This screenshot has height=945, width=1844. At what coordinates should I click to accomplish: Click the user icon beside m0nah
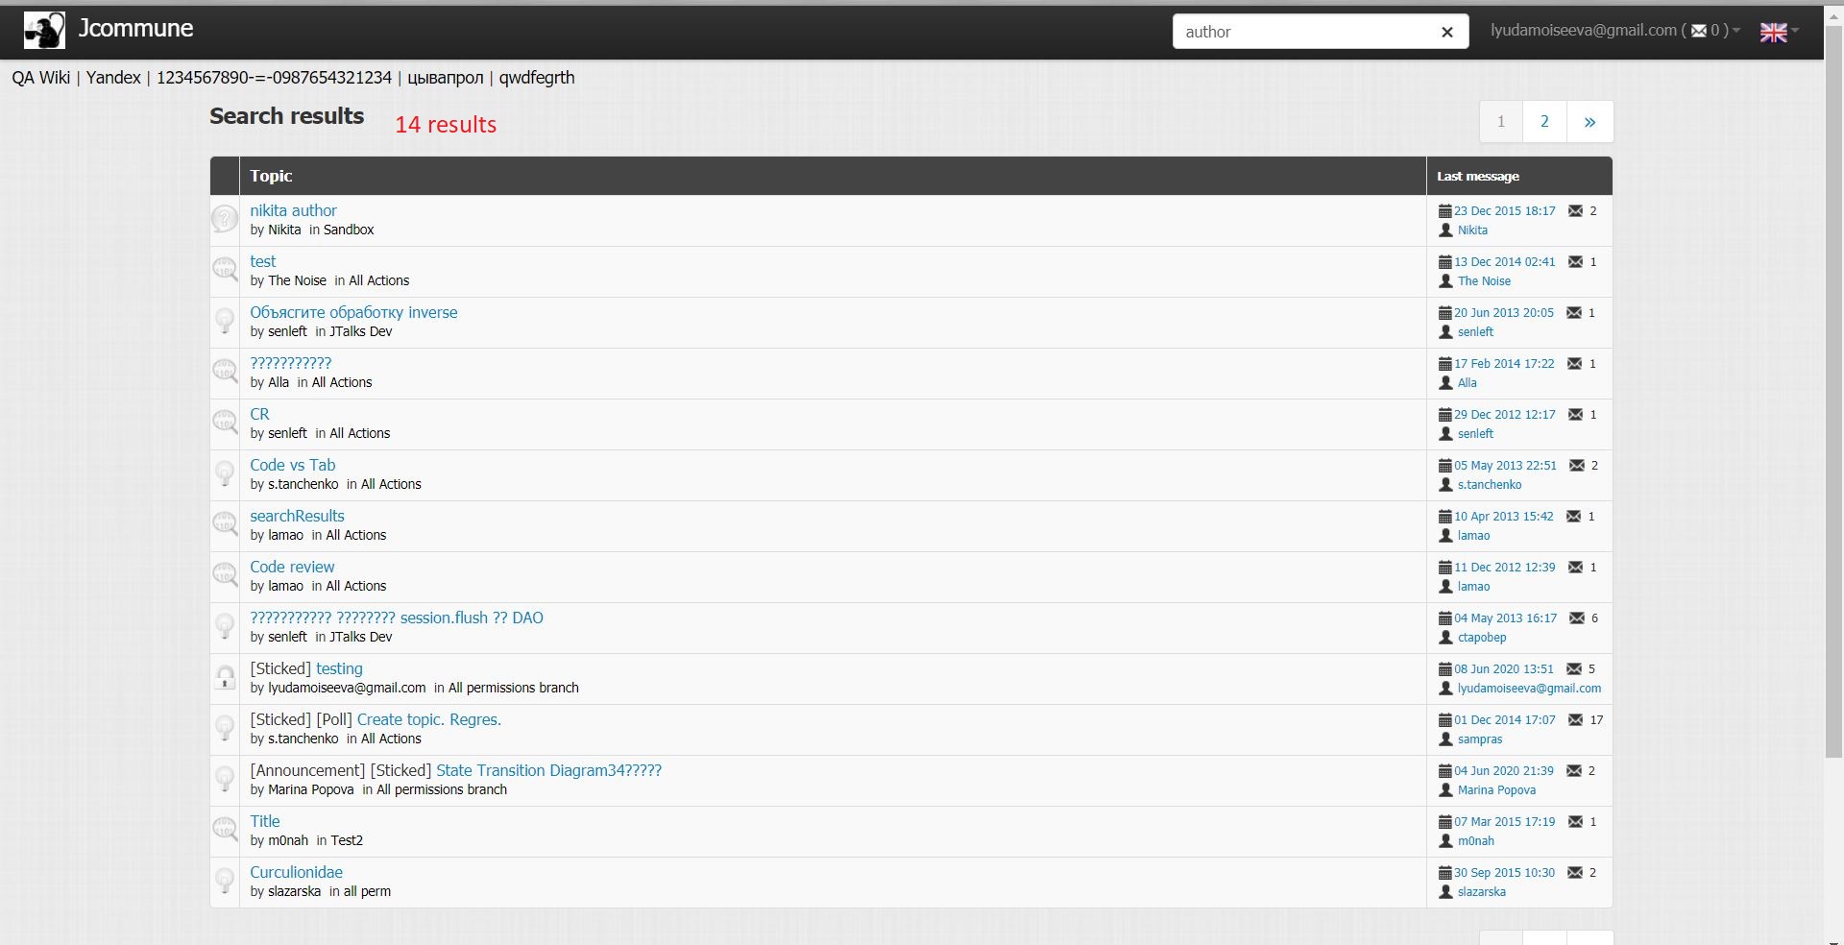[1445, 841]
